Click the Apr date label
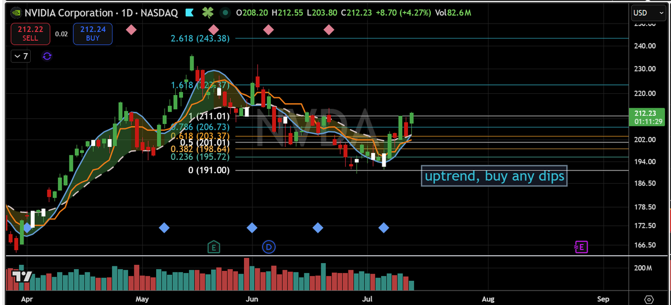The height and width of the screenshot is (305, 671). tap(26, 299)
